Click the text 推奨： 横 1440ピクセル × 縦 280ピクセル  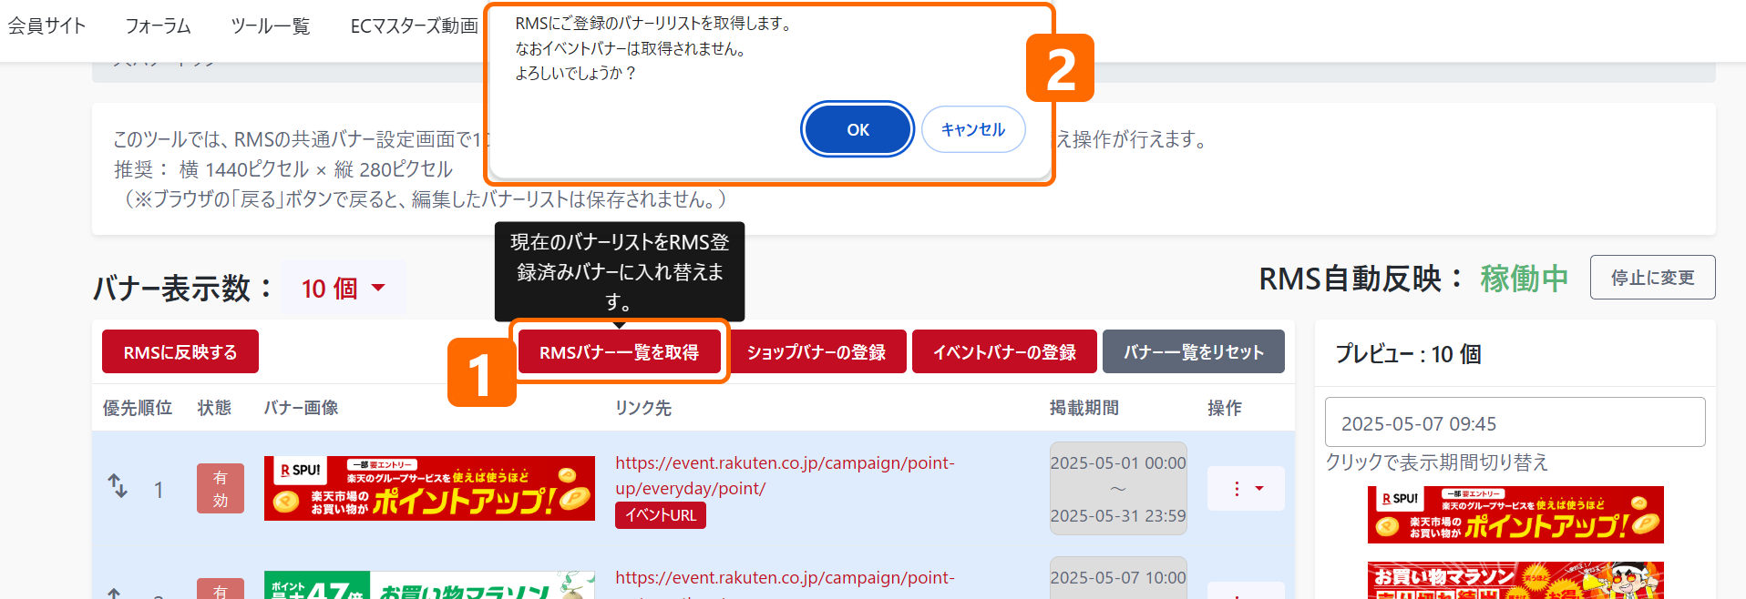tap(283, 169)
